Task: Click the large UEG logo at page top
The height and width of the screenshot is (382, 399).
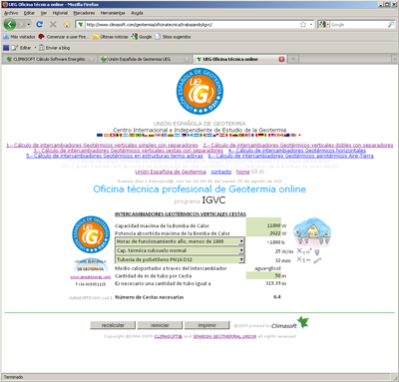Action: coord(199,91)
